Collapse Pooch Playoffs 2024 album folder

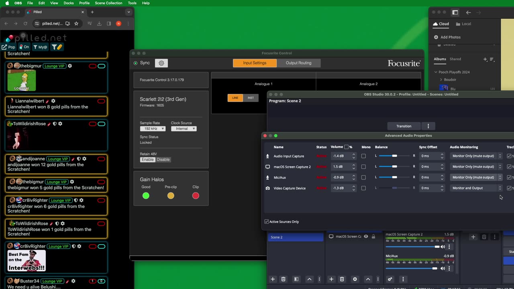pyautogui.click(x=436, y=72)
